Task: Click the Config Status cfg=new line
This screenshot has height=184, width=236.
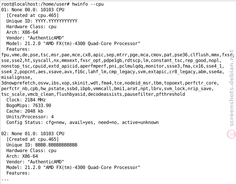Action: pyautogui.click(x=83, y=122)
